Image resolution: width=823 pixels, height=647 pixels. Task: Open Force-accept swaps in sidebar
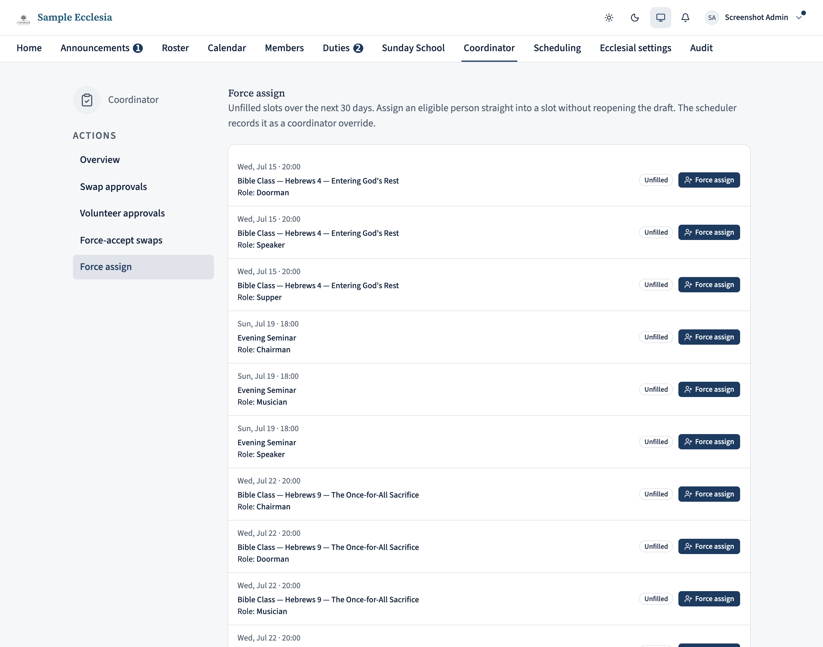tap(143, 240)
